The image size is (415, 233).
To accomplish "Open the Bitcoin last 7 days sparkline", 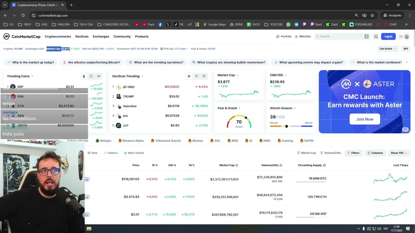I will (390, 178).
